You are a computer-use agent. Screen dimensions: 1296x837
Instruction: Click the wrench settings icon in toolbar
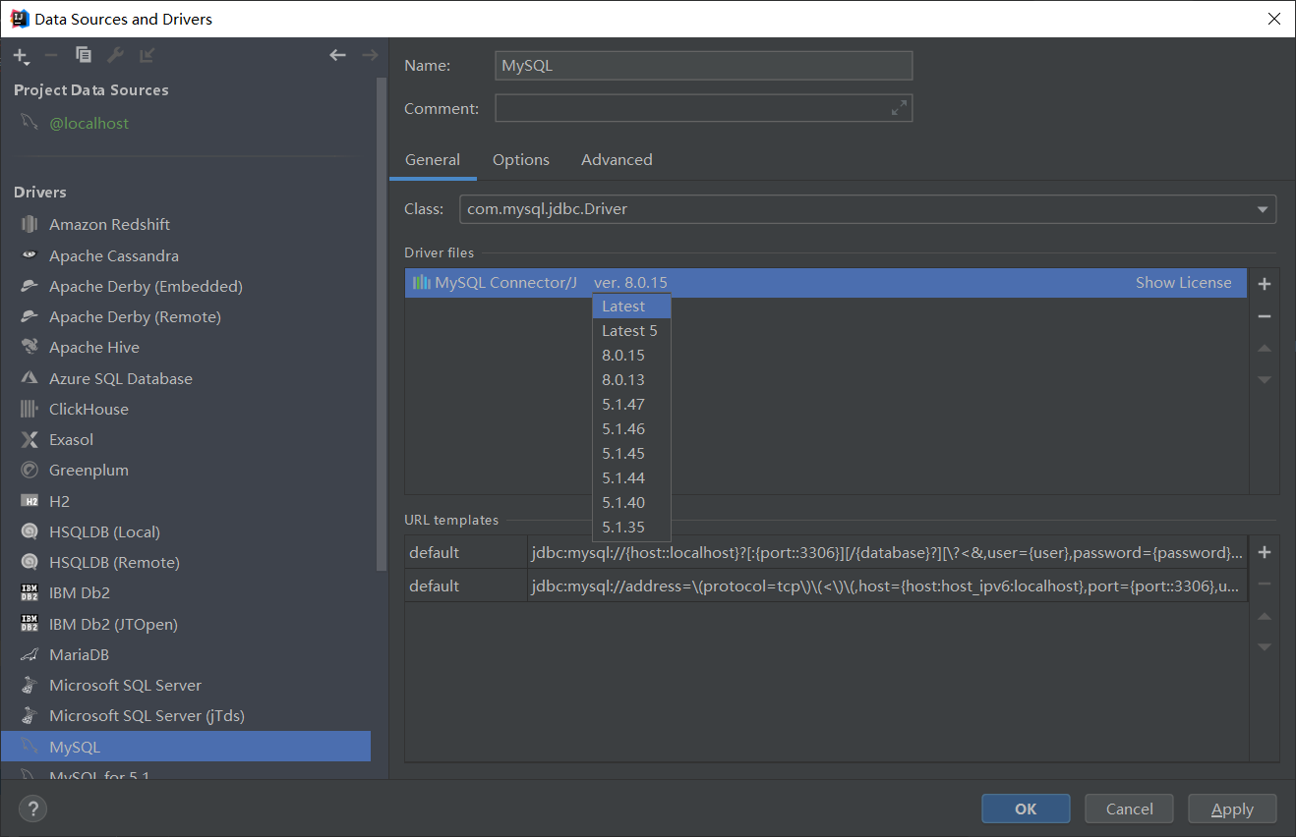pyautogui.click(x=115, y=56)
